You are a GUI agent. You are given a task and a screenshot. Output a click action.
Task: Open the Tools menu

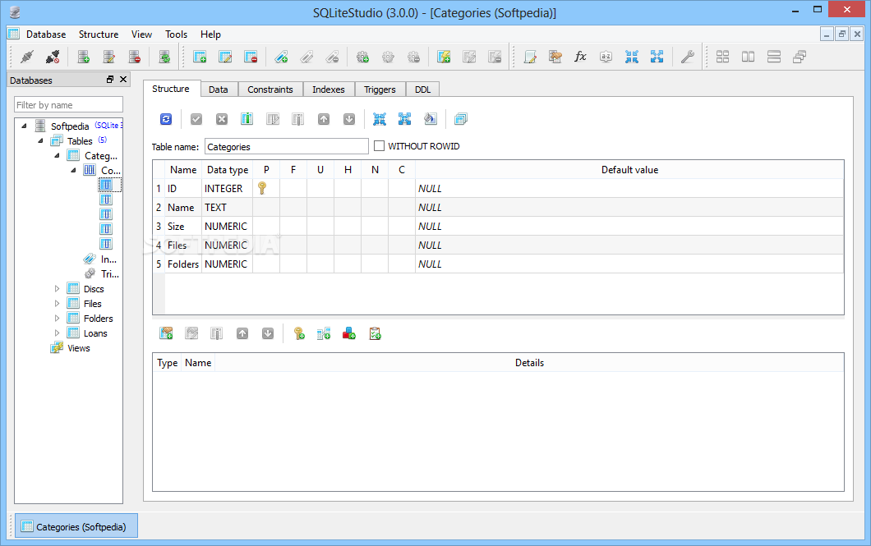[176, 34]
